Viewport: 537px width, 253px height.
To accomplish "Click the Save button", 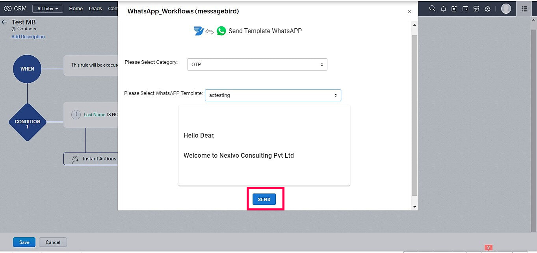I will point(24,242).
